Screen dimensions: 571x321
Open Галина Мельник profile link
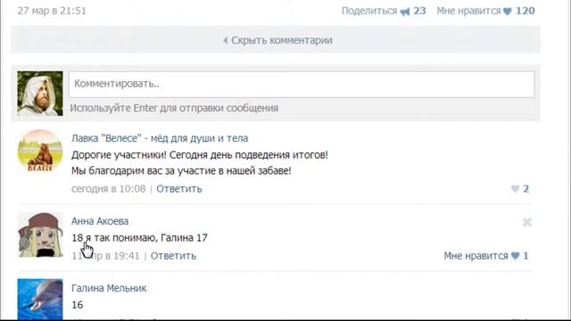[x=109, y=288]
